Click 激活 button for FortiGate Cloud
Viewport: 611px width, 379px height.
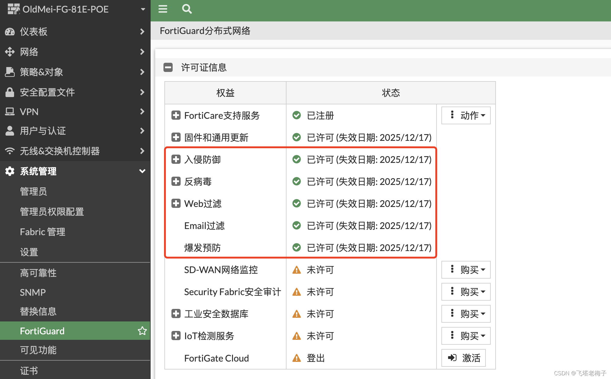(x=463, y=358)
